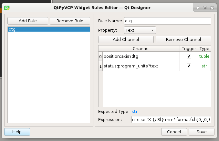Open Help for the rules editor
Viewport: 219px width, 141px height.
click(17, 132)
